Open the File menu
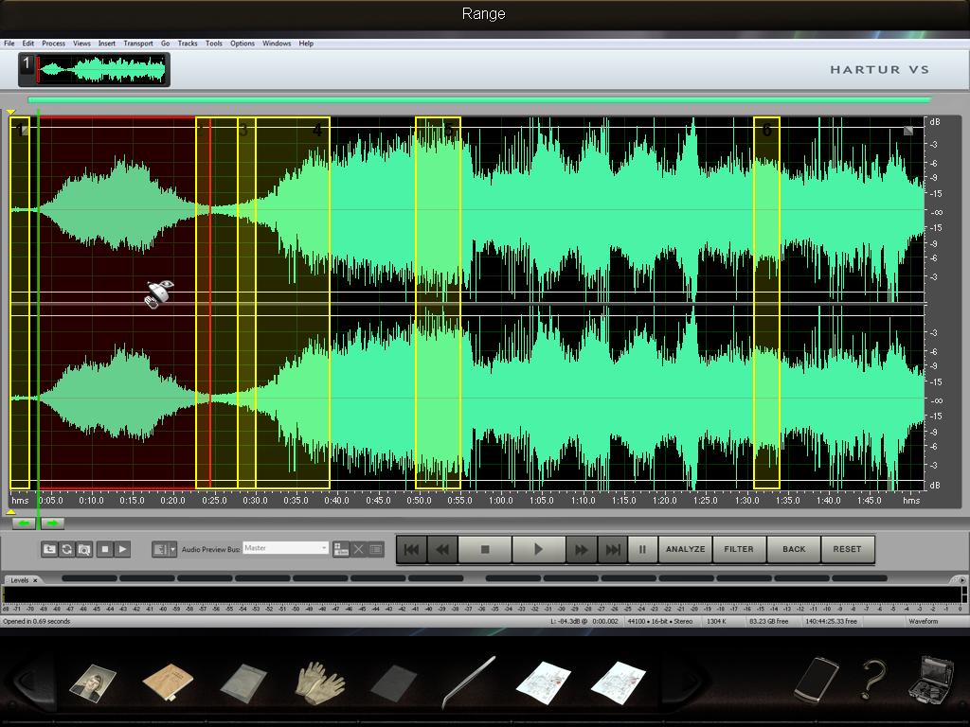Viewport: 970px width, 727px height. (x=9, y=44)
